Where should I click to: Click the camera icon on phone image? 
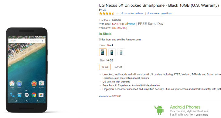[41, 95]
